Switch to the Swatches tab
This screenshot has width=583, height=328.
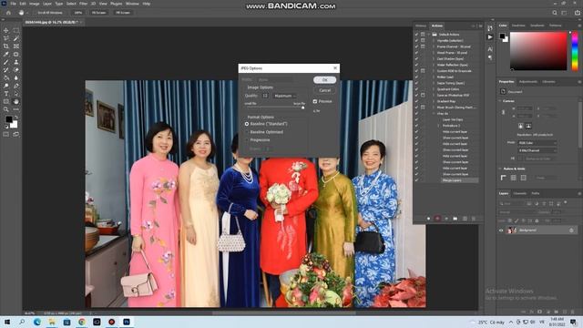coord(518,26)
